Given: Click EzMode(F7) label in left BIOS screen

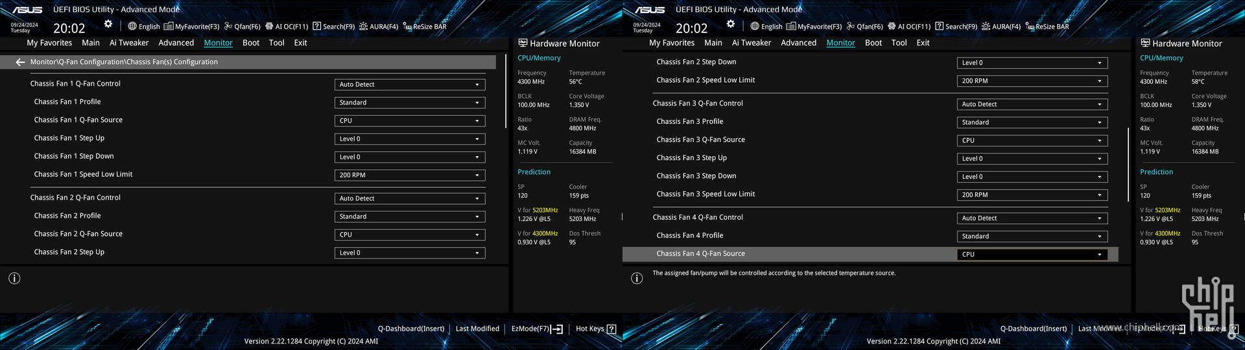Looking at the screenshot, I should point(530,329).
